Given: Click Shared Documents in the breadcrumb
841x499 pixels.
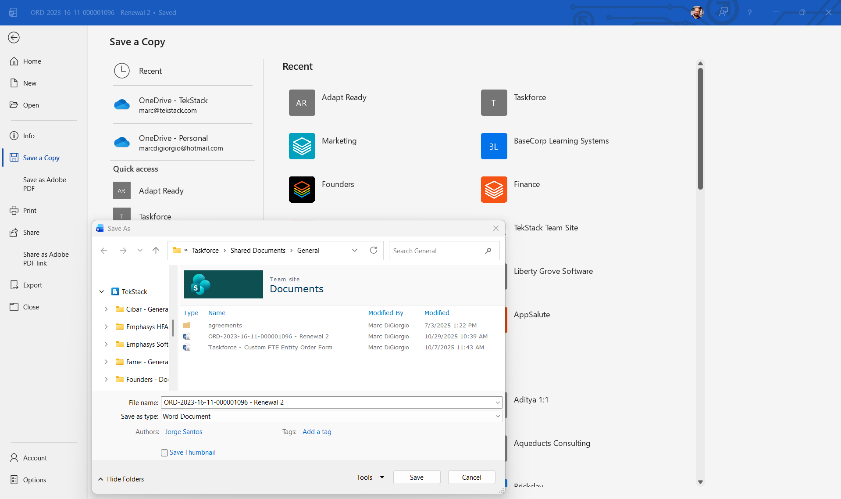Looking at the screenshot, I should coord(258,251).
